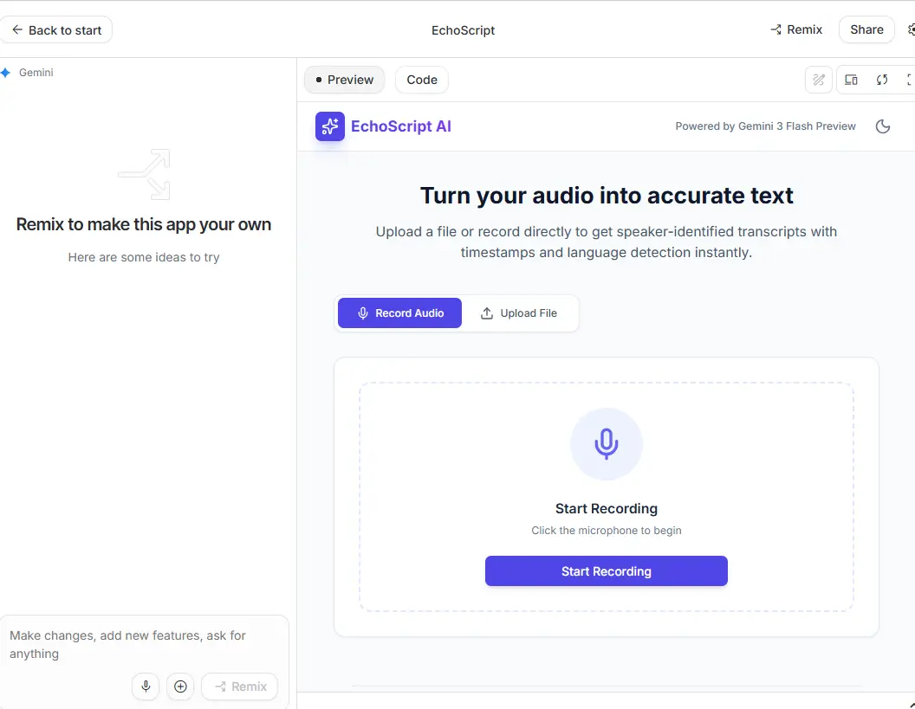Click 'Here are some ideas to try' text
Image resolution: width=915 pixels, height=709 pixels.
(x=144, y=257)
